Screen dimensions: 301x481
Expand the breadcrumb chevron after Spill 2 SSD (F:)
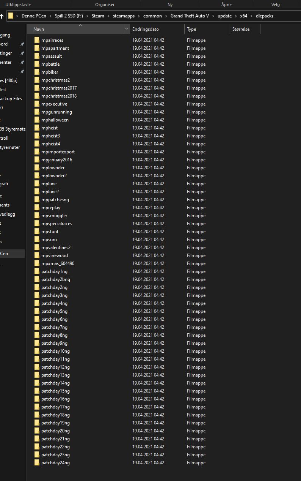[x=87, y=16]
